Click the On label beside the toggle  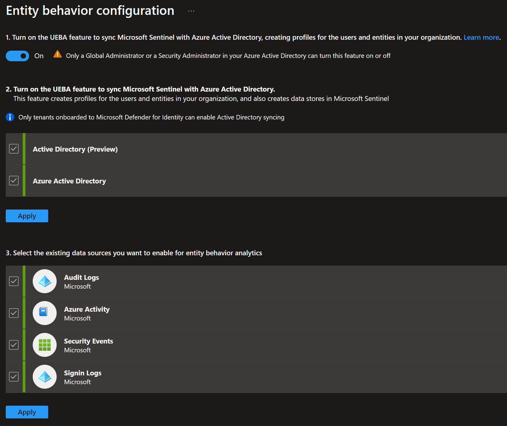tap(39, 56)
